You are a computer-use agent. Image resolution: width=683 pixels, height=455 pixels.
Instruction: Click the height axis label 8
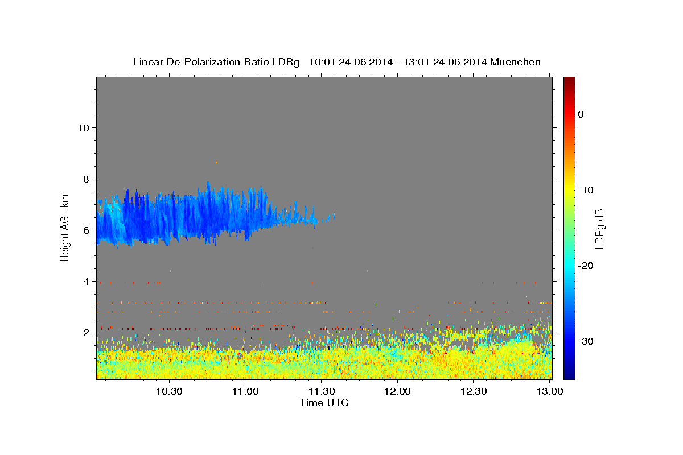pos(87,179)
